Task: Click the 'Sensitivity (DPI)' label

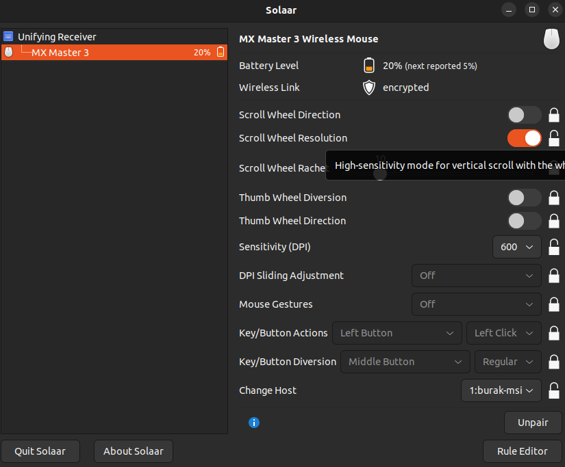Action: pyautogui.click(x=275, y=247)
